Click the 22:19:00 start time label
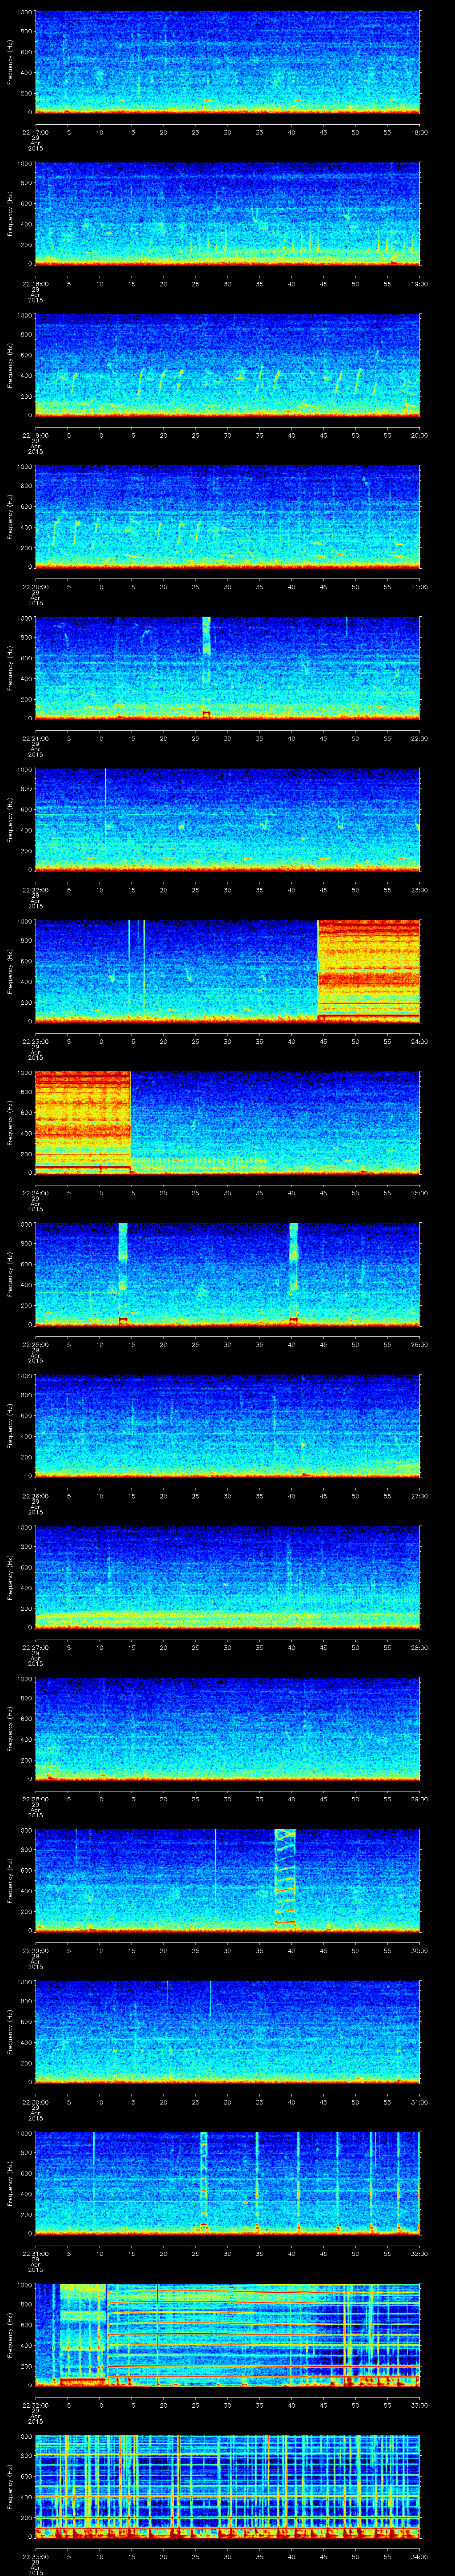Image resolution: width=455 pixels, height=2576 pixels. tap(35, 435)
